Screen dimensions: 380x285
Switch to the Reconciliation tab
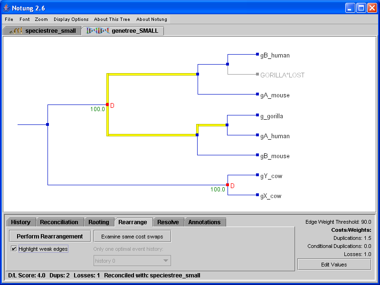59,222
